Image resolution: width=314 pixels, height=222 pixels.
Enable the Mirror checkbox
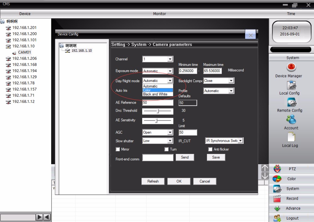tap(118, 149)
